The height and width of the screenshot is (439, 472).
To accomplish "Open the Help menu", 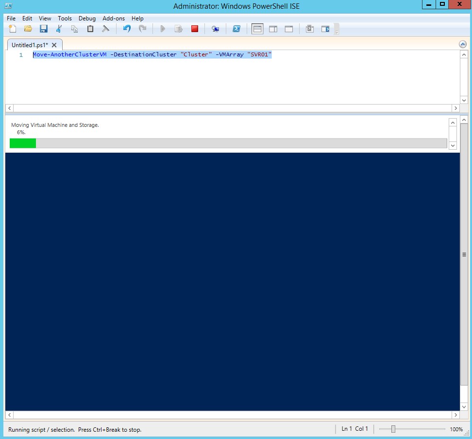I will coord(137,18).
